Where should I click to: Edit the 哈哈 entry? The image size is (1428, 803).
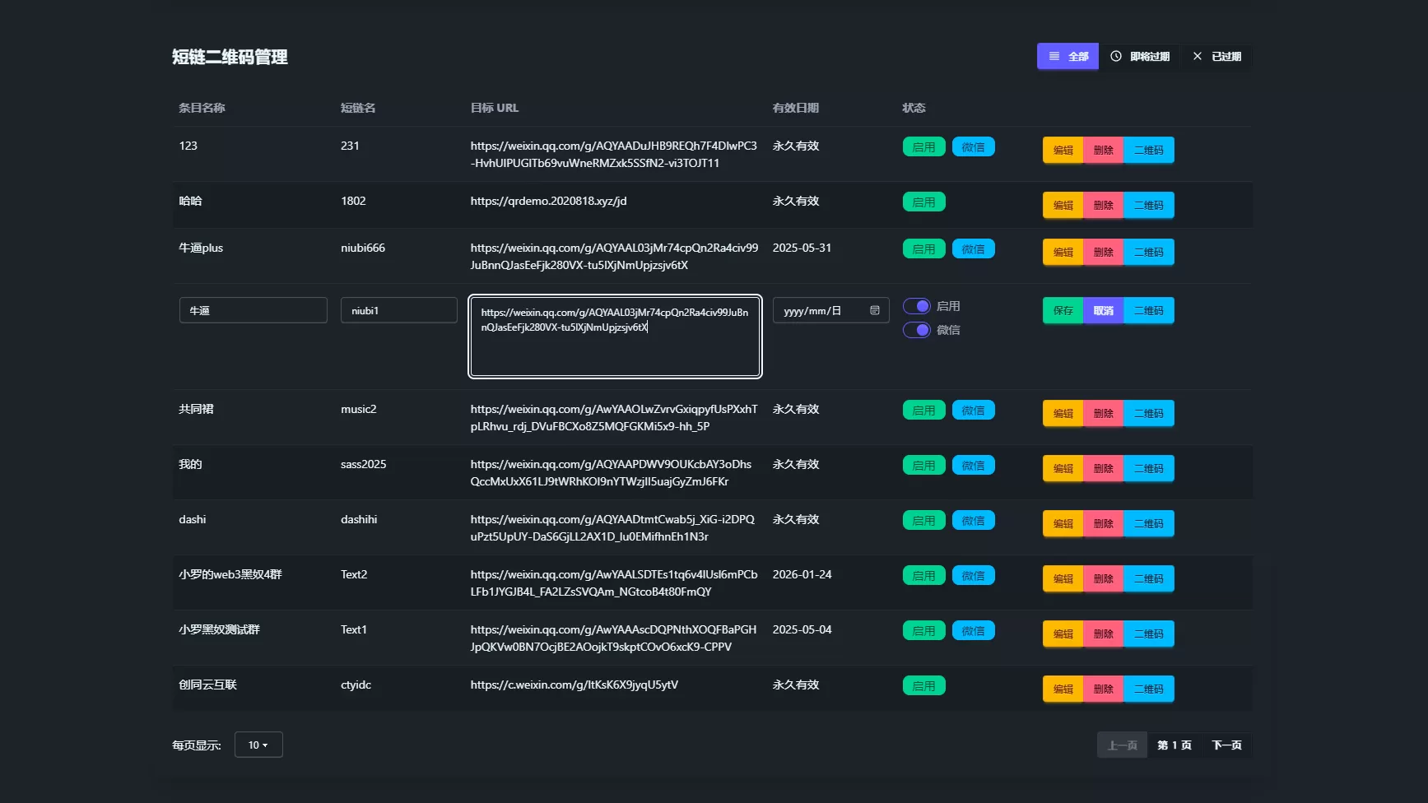click(x=1063, y=206)
